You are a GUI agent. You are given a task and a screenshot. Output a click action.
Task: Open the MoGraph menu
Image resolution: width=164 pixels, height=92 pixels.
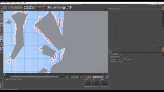pyautogui.click(x=52, y=5)
